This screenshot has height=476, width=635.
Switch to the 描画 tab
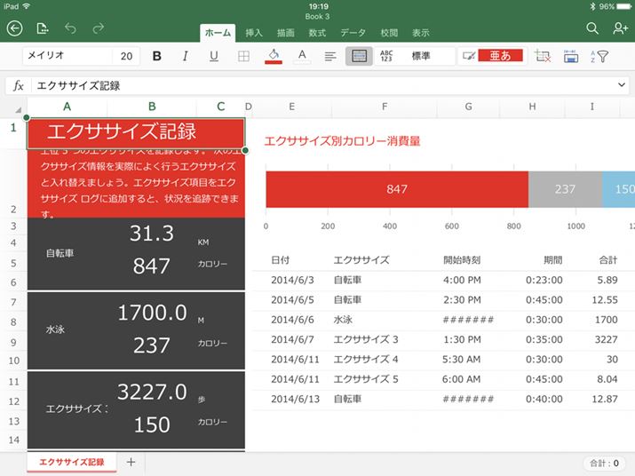tap(285, 33)
